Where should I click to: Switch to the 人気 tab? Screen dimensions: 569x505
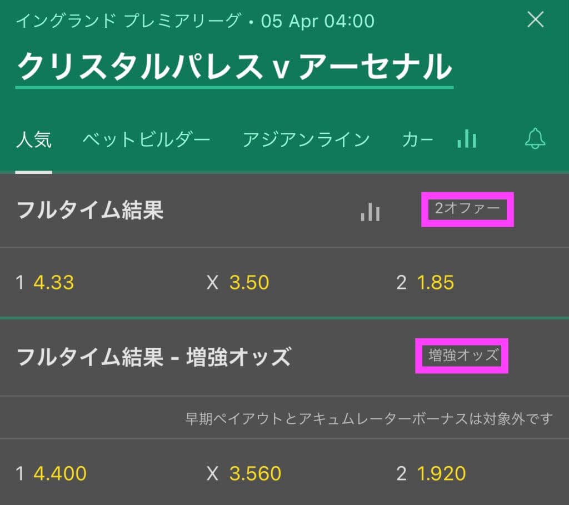point(34,139)
